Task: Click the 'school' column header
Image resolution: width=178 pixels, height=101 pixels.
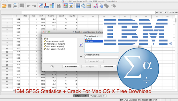Action: click(25, 16)
